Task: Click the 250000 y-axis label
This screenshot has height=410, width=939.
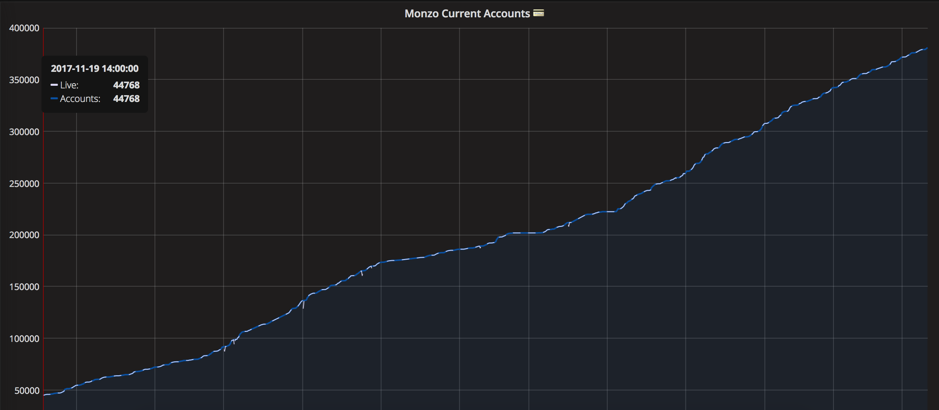Action: coord(24,184)
